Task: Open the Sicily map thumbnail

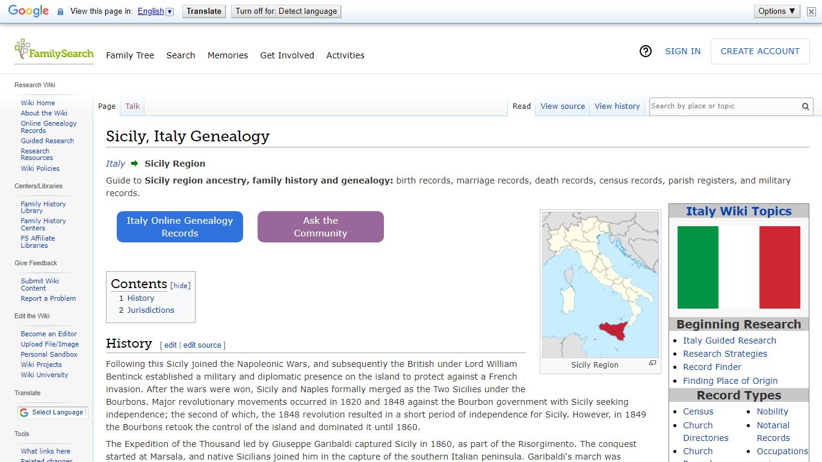Action: coord(601,285)
